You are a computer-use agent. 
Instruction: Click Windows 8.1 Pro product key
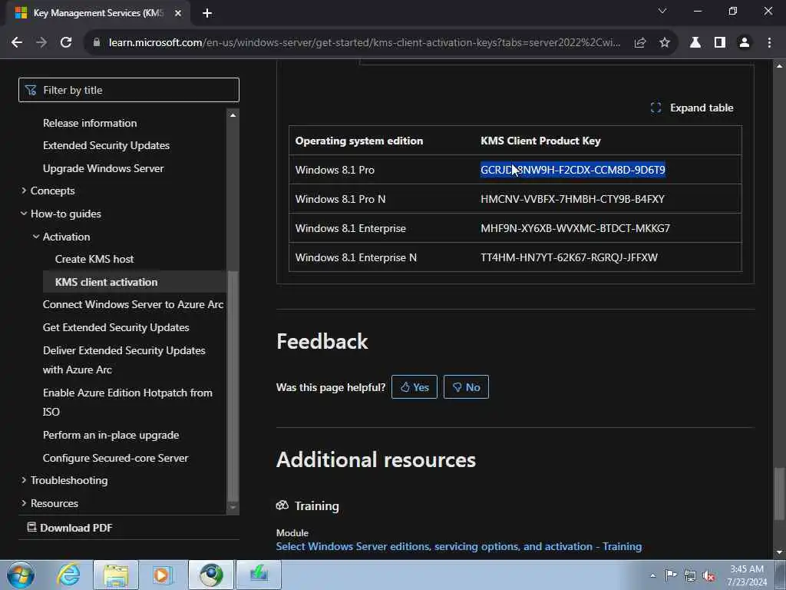tap(573, 170)
